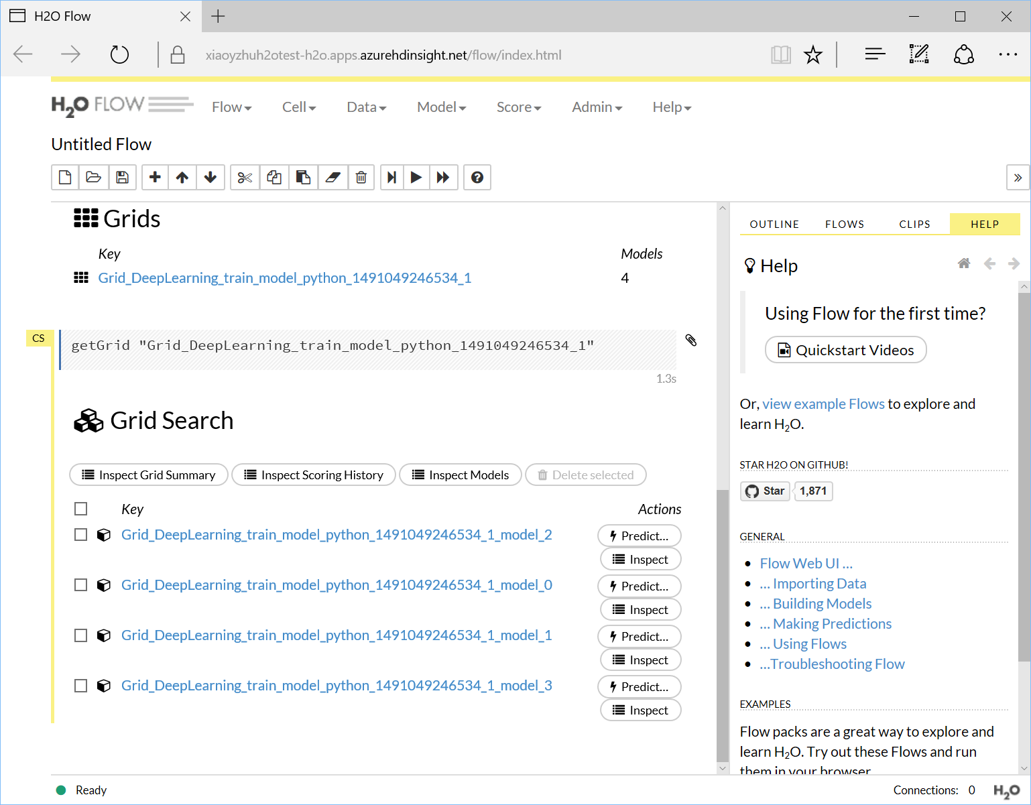
Task: Open the browser web note tool
Action: [919, 54]
